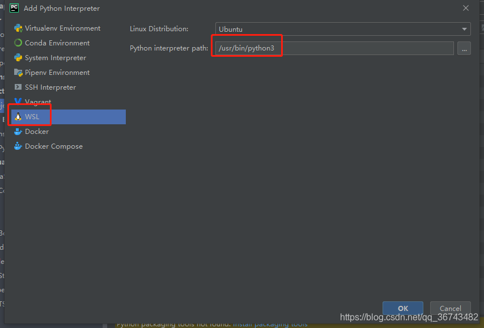Click the Pipenv Environment folder icon
The width and height of the screenshot is (484, 328).
coord(18,73)
